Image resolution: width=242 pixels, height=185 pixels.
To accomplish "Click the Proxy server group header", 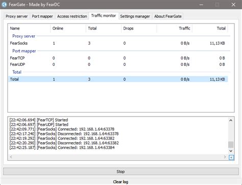I will pos(23,36).
